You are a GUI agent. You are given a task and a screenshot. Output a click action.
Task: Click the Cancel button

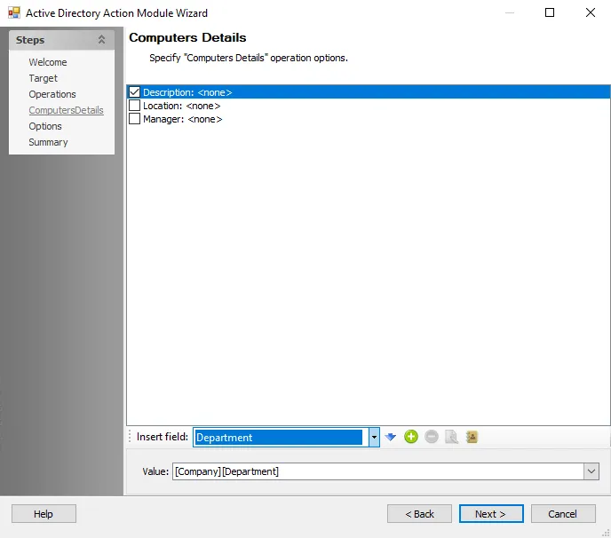[563, 514]
